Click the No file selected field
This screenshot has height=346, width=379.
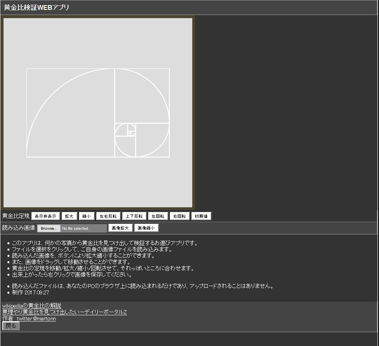point(84,228)
